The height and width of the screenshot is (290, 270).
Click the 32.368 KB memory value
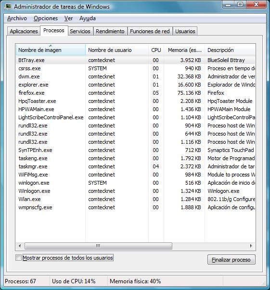(x=189, y=76)
